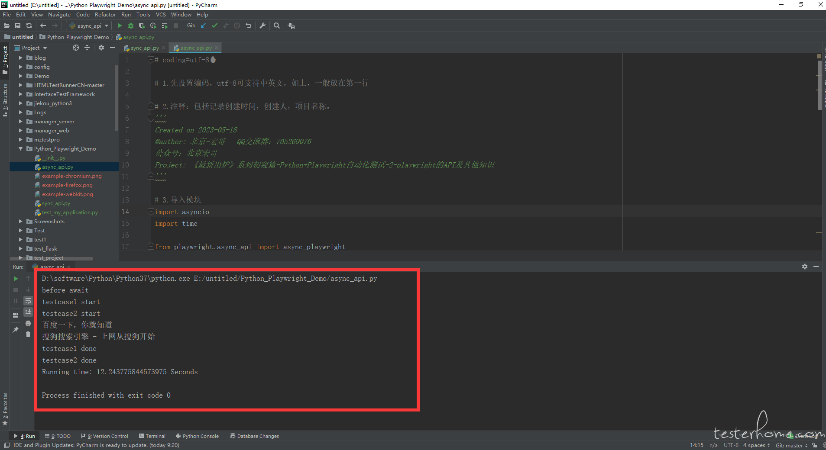
Task: Open the Python Console tool window
Action: tap(197, 436)
